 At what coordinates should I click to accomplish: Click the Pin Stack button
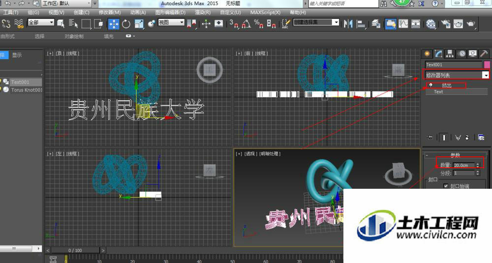coord(430,137)
